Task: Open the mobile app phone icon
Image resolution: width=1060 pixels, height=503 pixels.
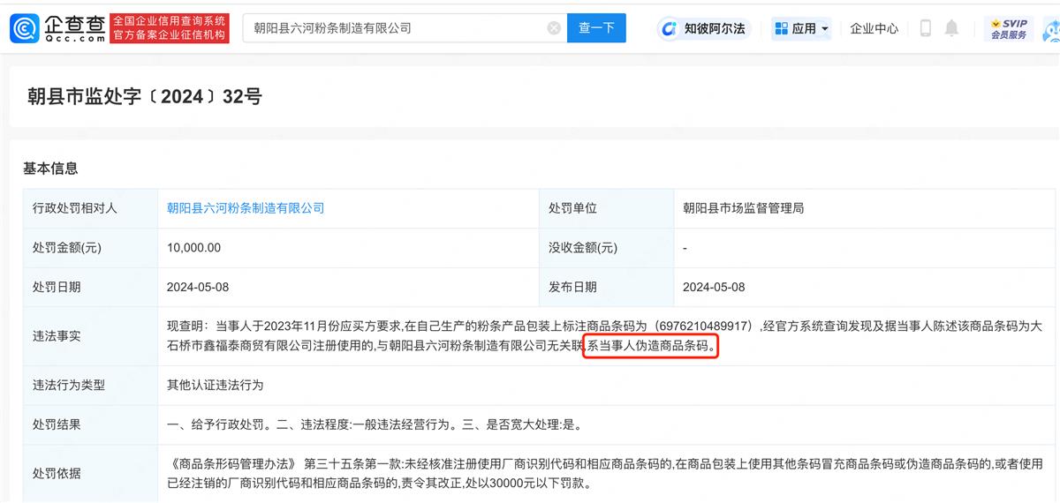Action: (x=926, y=28)
